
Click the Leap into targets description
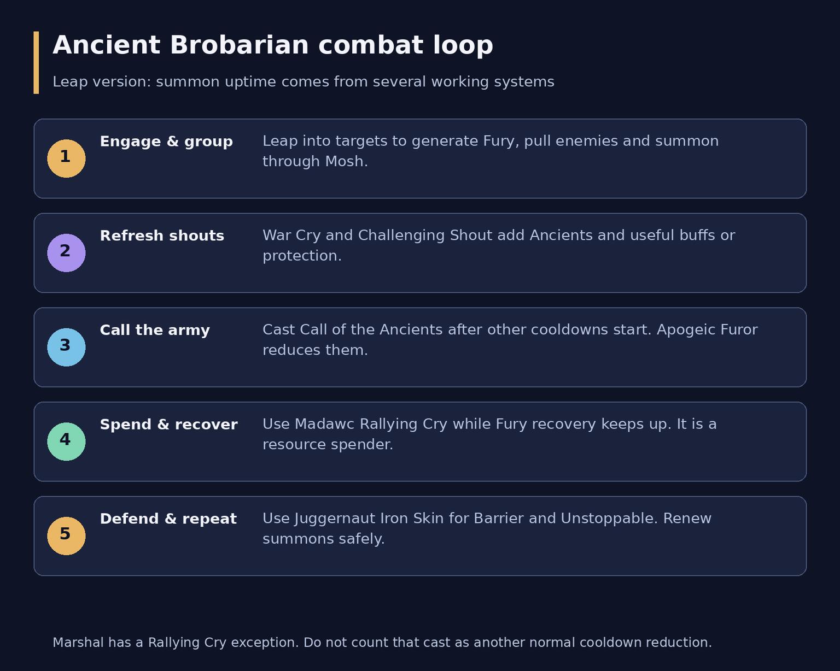point(491,151)
